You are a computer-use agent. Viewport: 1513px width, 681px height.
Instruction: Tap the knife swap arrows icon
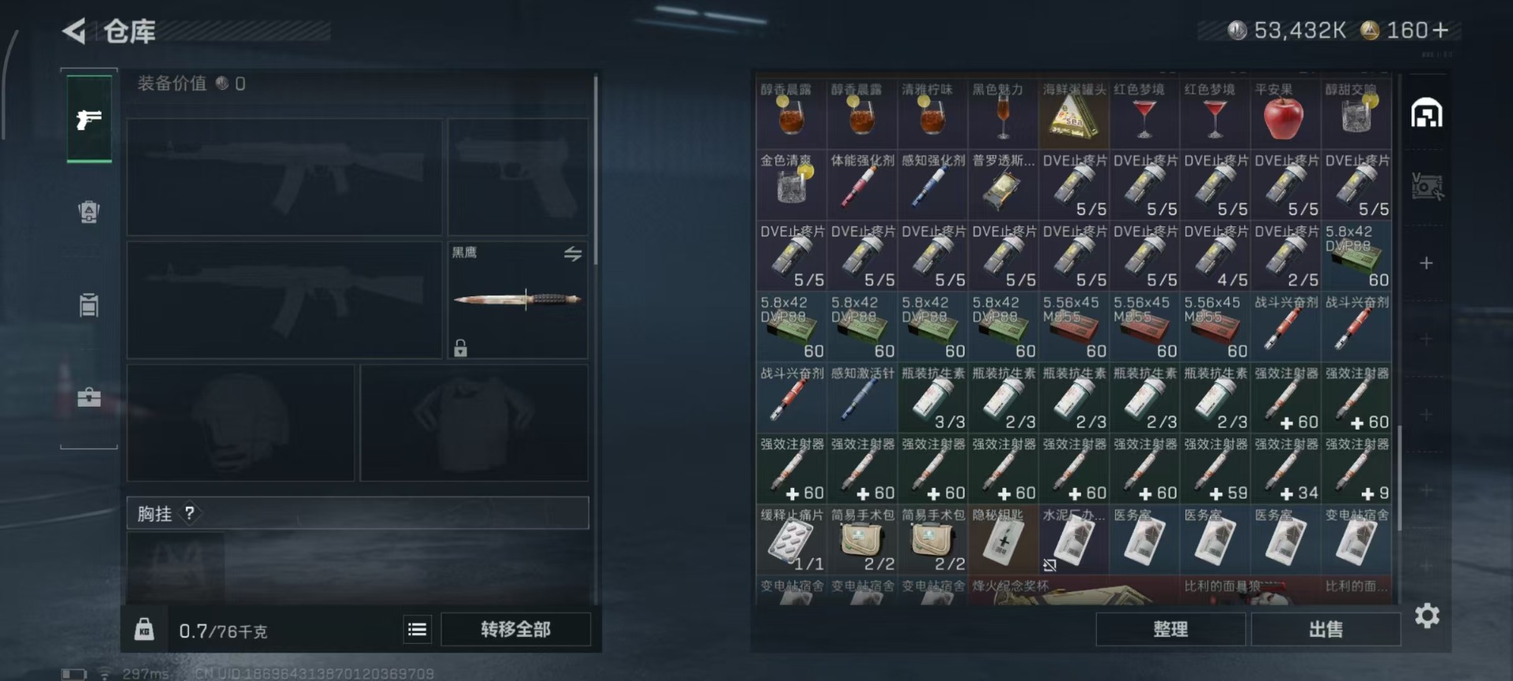pos(573,254)
